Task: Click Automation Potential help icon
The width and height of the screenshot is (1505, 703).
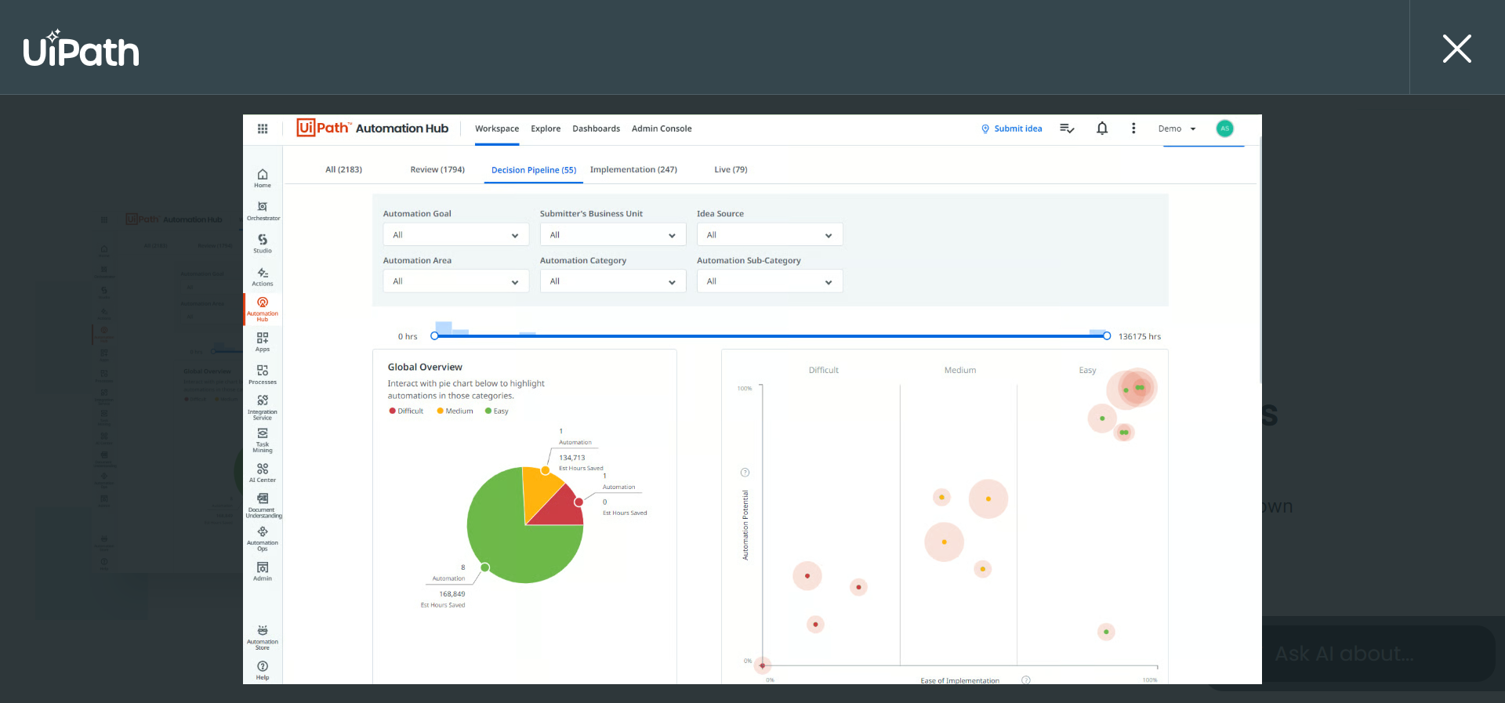Action: coord(745,473)
